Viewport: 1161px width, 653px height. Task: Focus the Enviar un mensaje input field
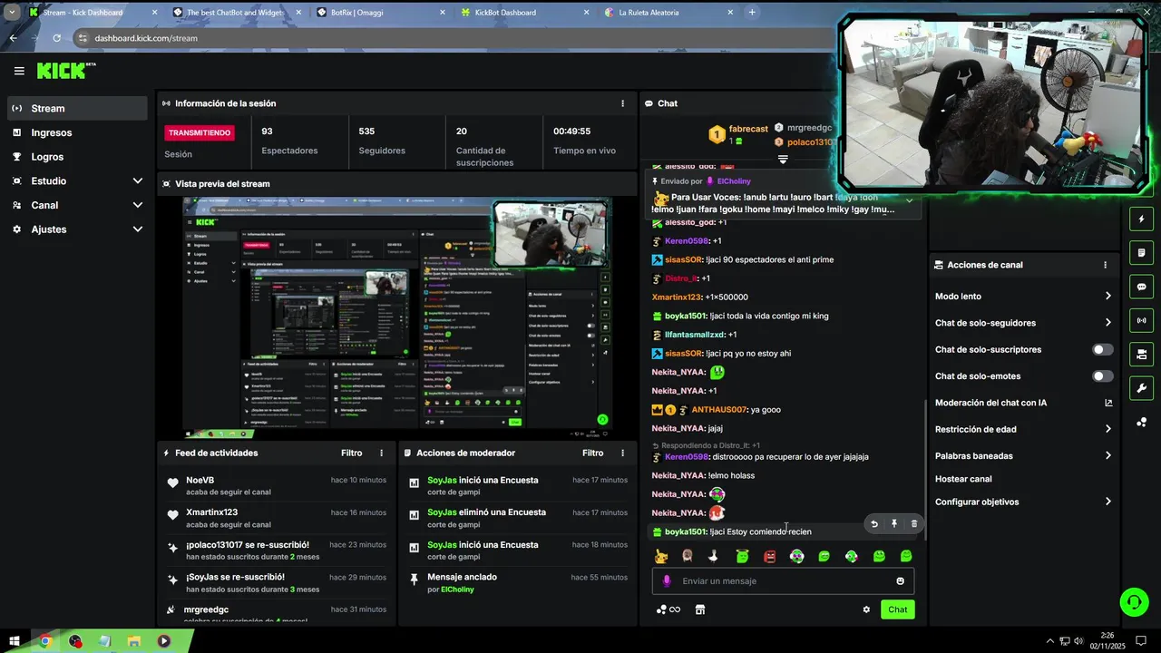click(783, 580)
